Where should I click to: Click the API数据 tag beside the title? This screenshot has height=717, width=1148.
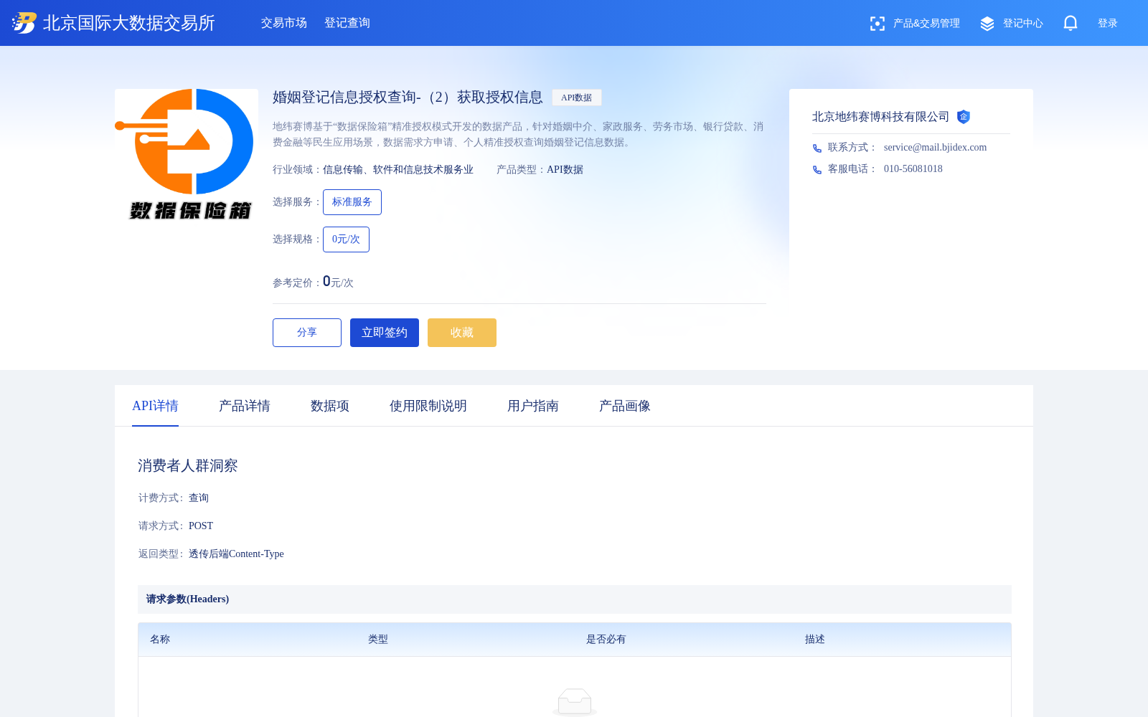[x=577, y=98]
